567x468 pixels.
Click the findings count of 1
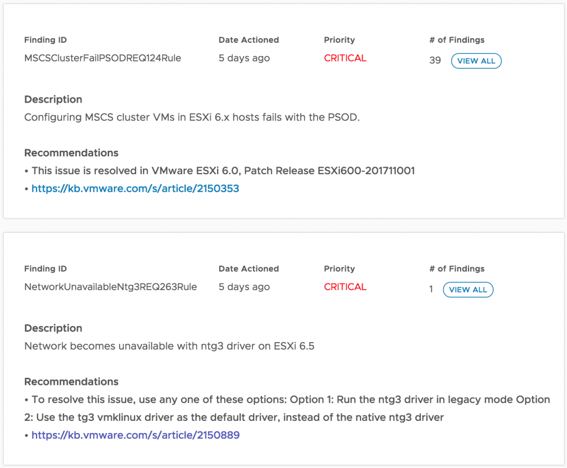[x=431, y=289]
